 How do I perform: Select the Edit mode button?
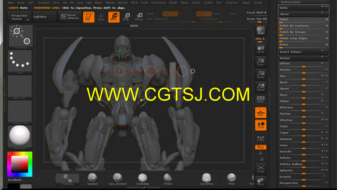88,17
